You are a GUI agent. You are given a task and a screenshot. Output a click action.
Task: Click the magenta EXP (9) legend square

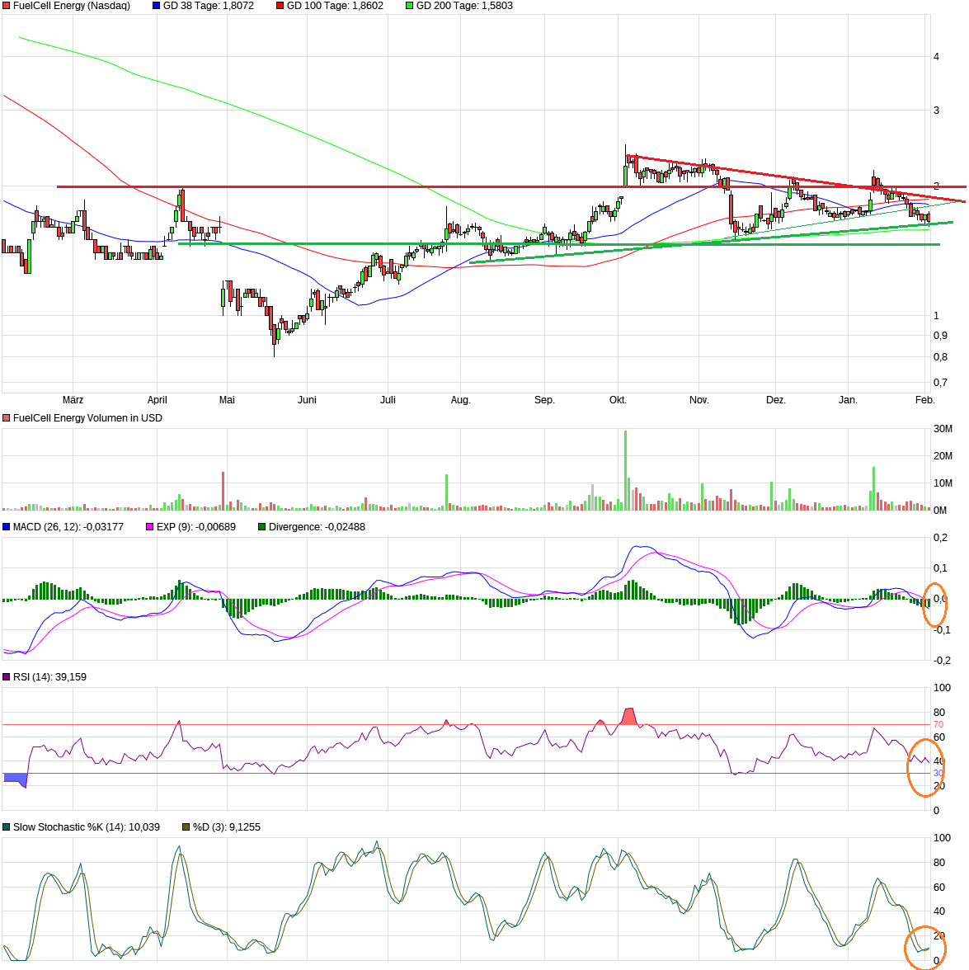click(x=150, y=527)
